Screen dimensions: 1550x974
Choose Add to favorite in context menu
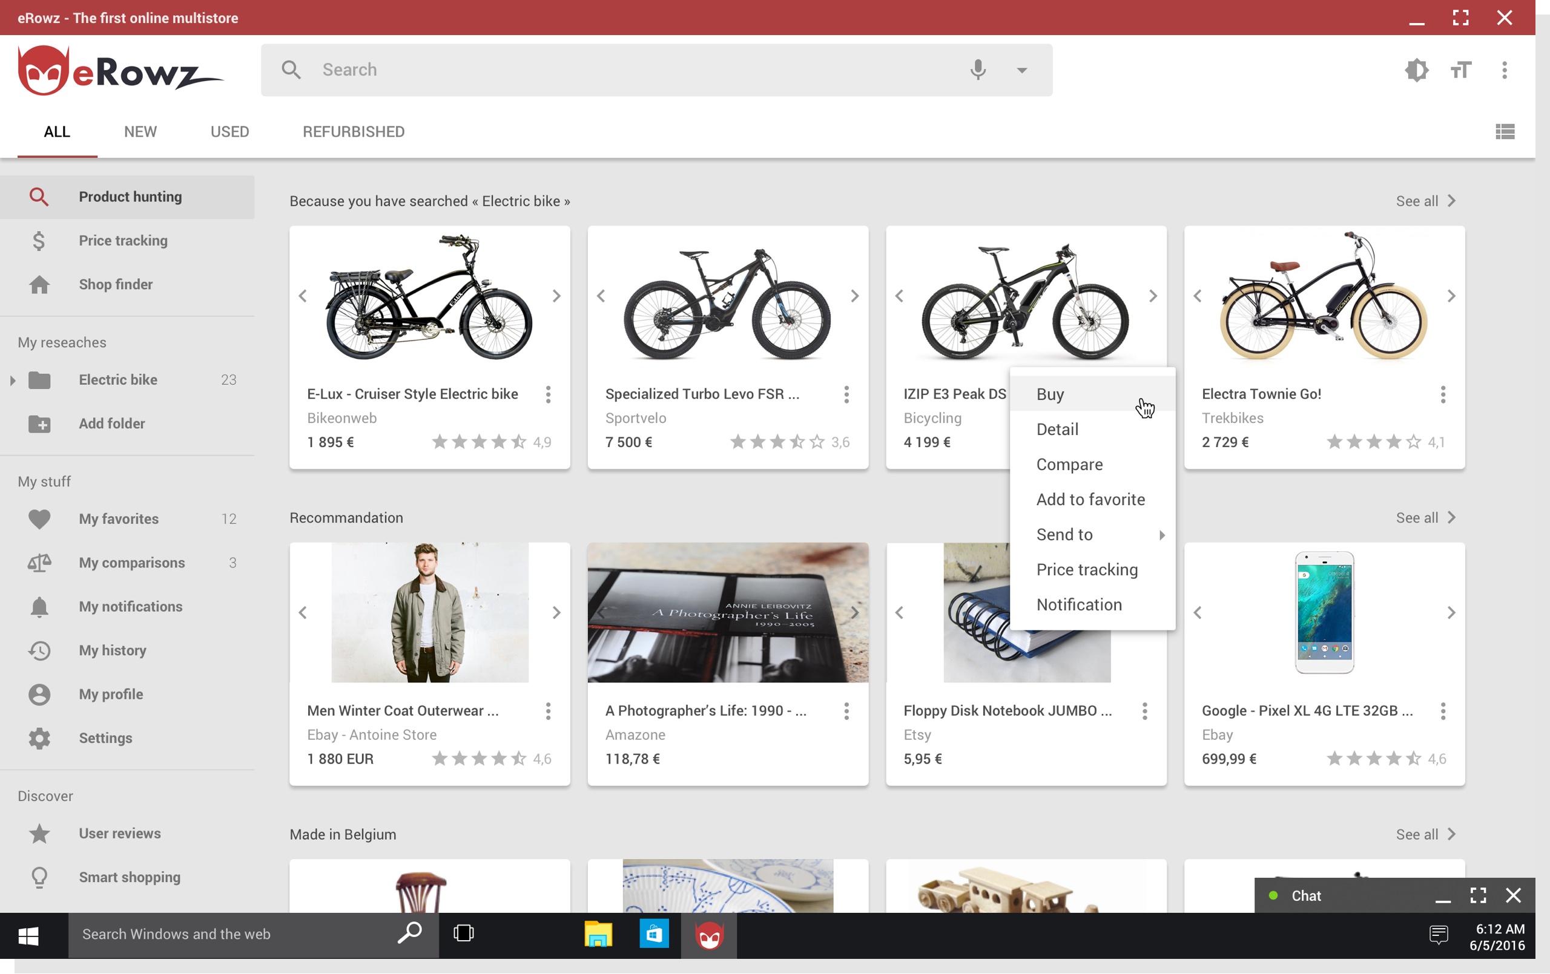click(x=1092, y=499)
